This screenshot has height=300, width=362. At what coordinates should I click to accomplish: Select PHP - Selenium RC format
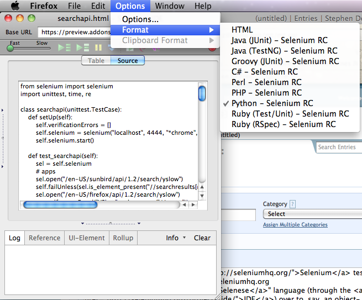290,93
